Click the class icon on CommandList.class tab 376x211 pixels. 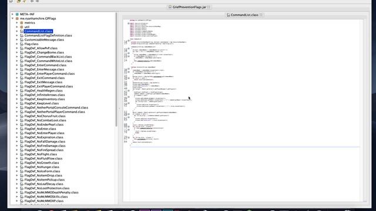click(x=229, y=15)
